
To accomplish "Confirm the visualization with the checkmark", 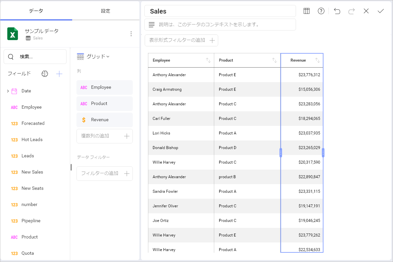I will [381, 11].
